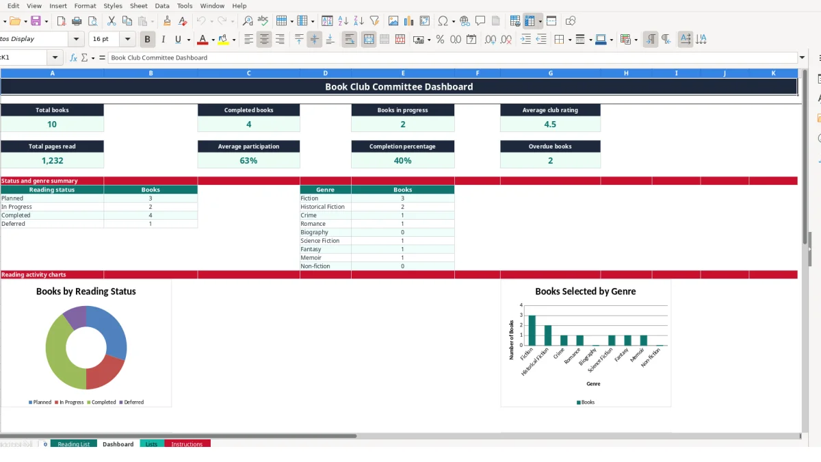Select the Books Selected by Genre chart
The image size is (821, 462).
click(x=586, y=344)
